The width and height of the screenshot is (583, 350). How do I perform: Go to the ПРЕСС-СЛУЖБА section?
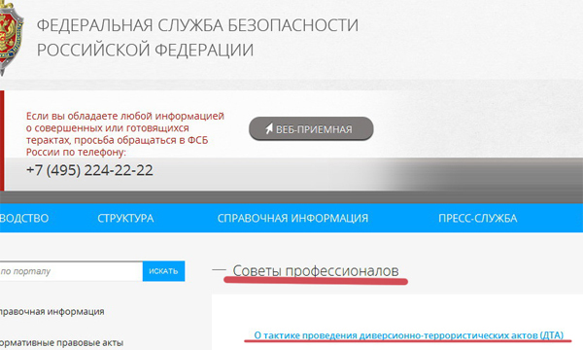477,219
